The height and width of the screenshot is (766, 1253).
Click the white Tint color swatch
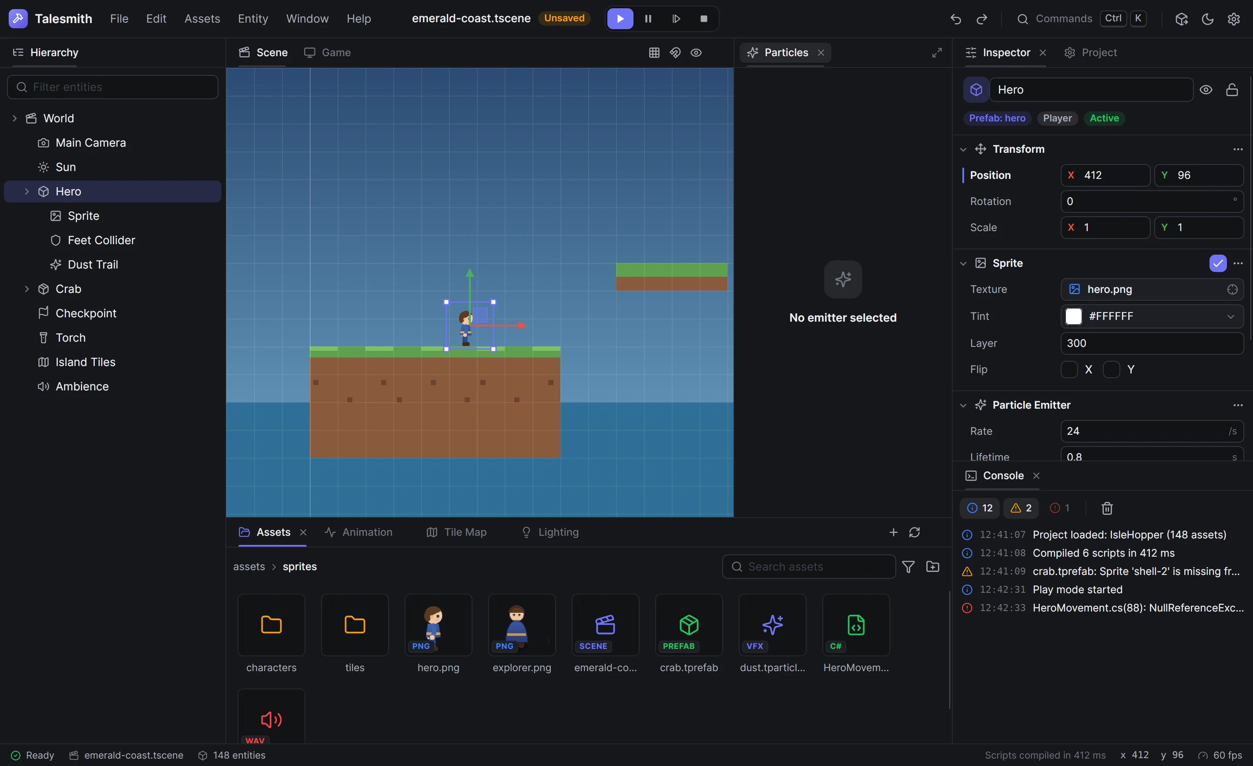pyautogui.click(x=1073, y=316)
